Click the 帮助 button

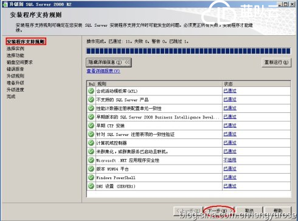pos(278,211)
